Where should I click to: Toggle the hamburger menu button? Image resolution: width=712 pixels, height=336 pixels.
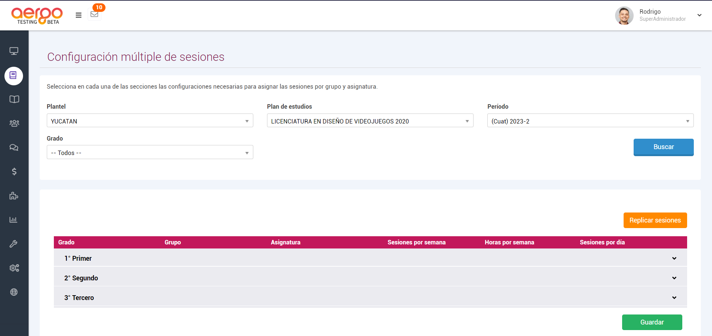point(78,15)
